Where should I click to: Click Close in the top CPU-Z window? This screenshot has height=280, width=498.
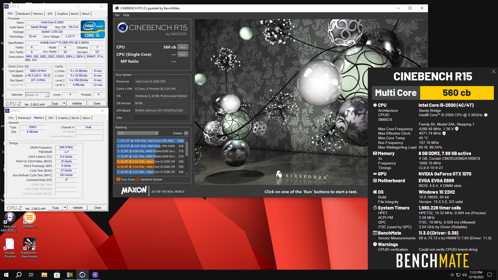click(97, 103)
